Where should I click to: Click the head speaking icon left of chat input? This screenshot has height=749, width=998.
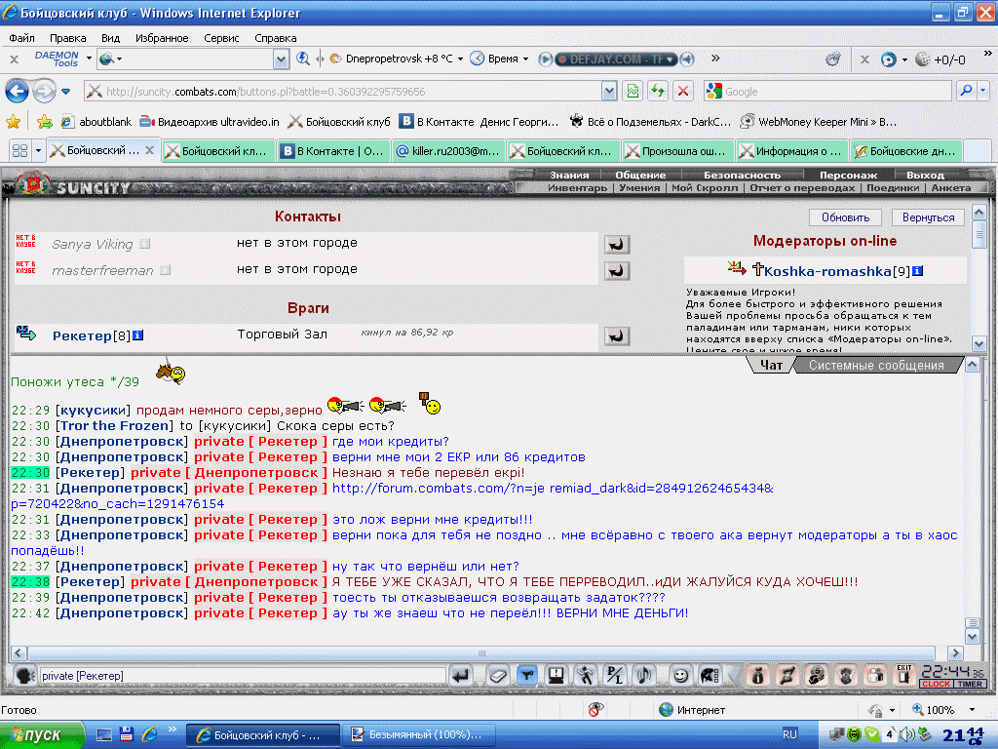(x=24, y=676)
